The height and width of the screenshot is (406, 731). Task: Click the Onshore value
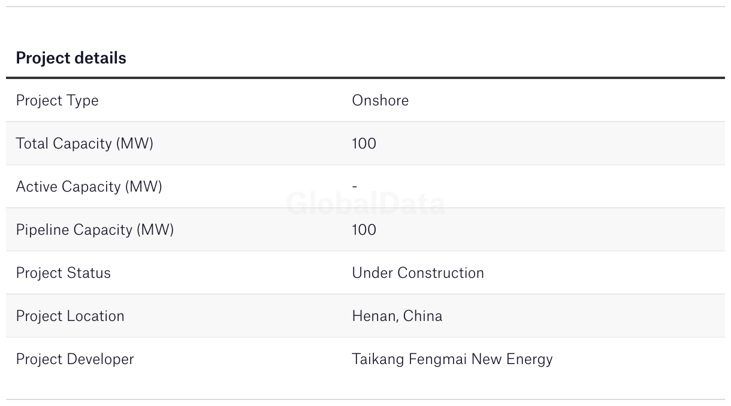(380, 100)
